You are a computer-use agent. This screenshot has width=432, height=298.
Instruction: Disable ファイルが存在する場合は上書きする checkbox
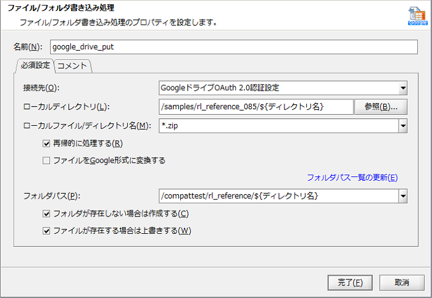[x=47, y=231]
